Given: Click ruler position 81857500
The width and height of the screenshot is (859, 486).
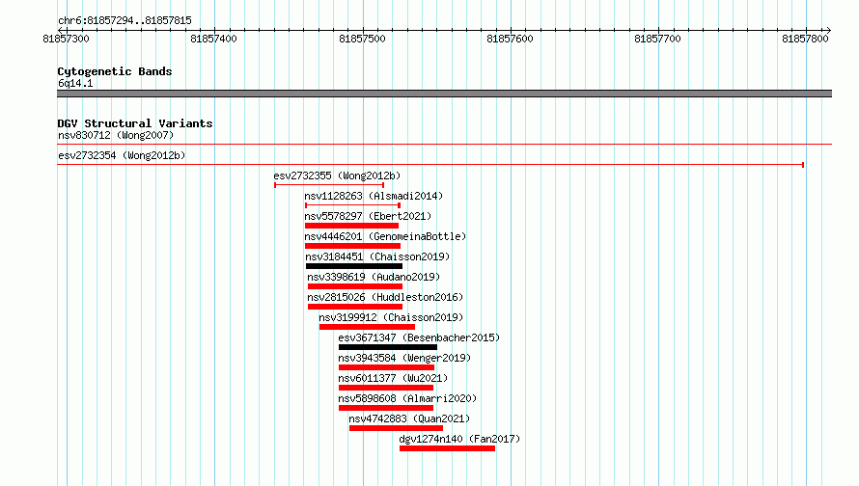Looking at the screenshot, I should point(362,39).
